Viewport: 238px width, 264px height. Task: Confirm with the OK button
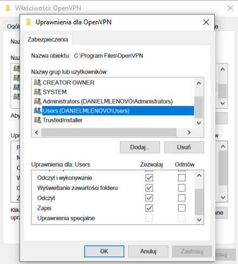[104, 251]
